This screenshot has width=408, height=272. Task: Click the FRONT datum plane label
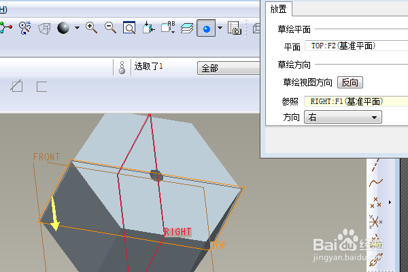pyautogui.click(x=46, y=157)
